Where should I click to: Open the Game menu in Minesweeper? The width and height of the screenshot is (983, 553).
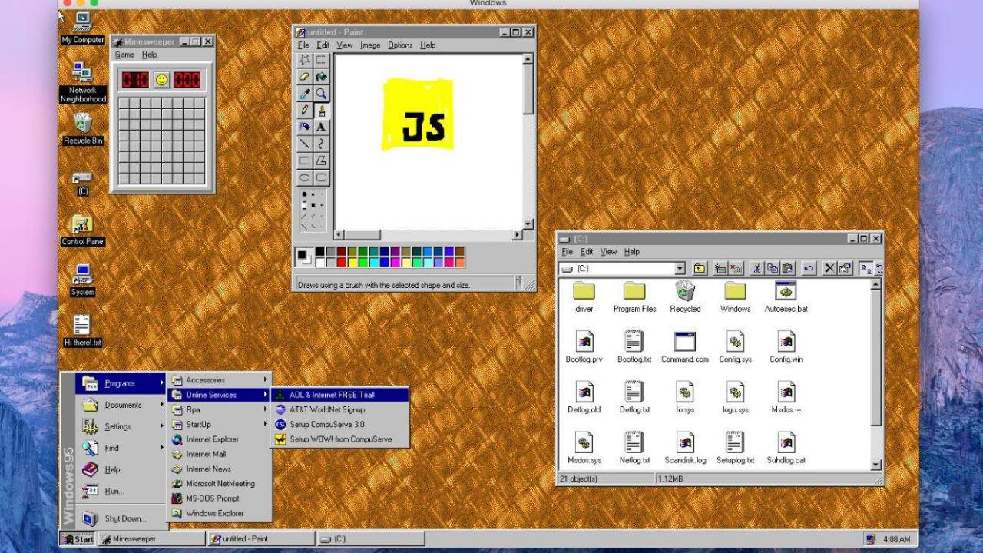[124, 55]
